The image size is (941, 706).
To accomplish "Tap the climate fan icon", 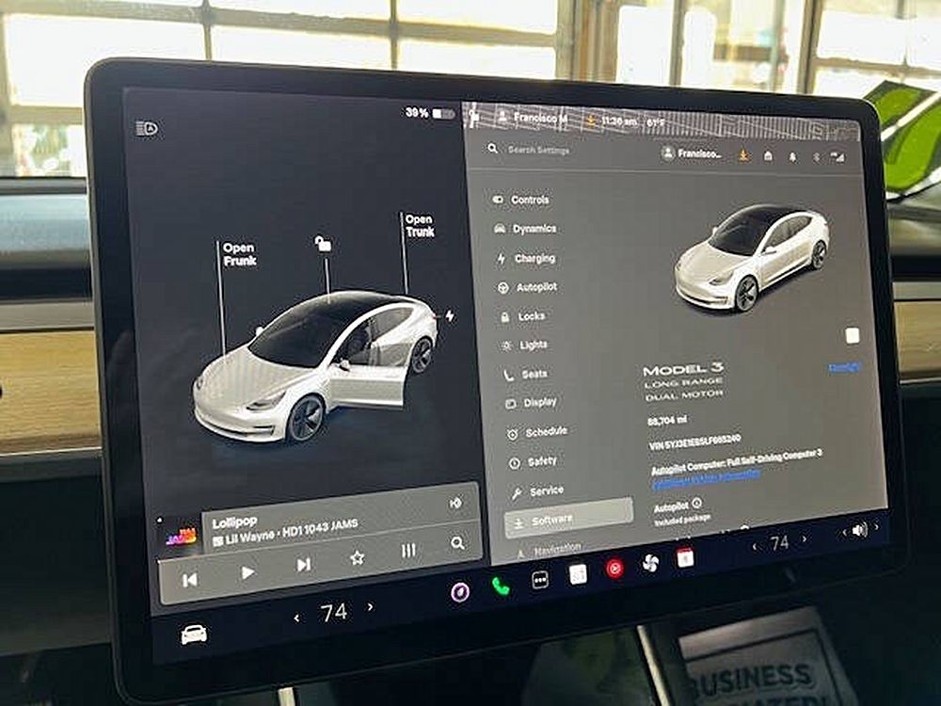I will [650, 563].
